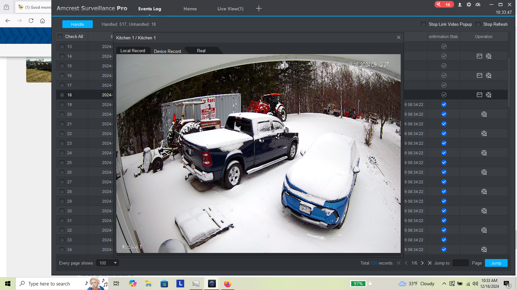Click the blue Jump button
Viewport: 517px width, 290px height.
[496, 263]
